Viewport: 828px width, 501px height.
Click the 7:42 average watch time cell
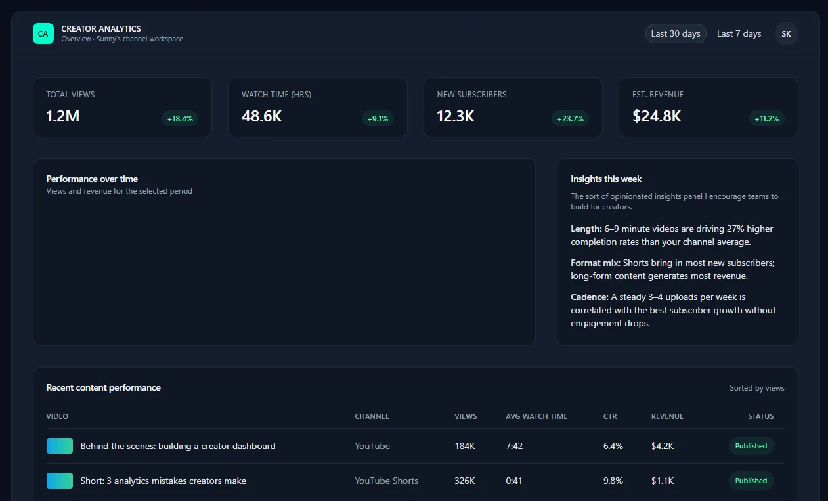pos(514,446)
